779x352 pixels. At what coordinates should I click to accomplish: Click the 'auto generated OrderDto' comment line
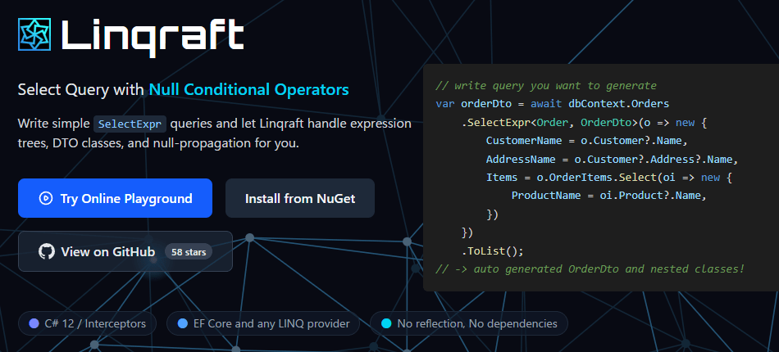pos(590,269)
